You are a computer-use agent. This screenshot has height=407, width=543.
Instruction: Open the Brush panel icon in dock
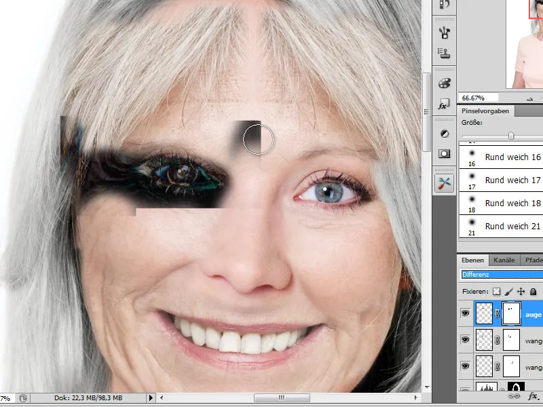click(445, 33)
